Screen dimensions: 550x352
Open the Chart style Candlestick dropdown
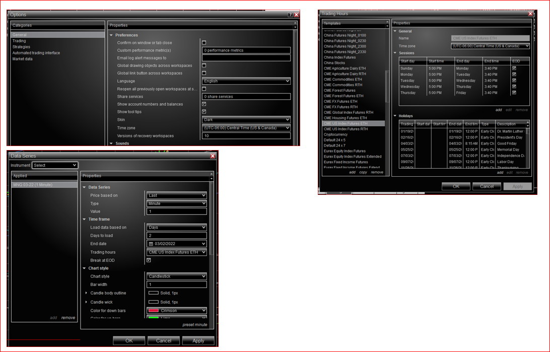click(x=176, y=276)
